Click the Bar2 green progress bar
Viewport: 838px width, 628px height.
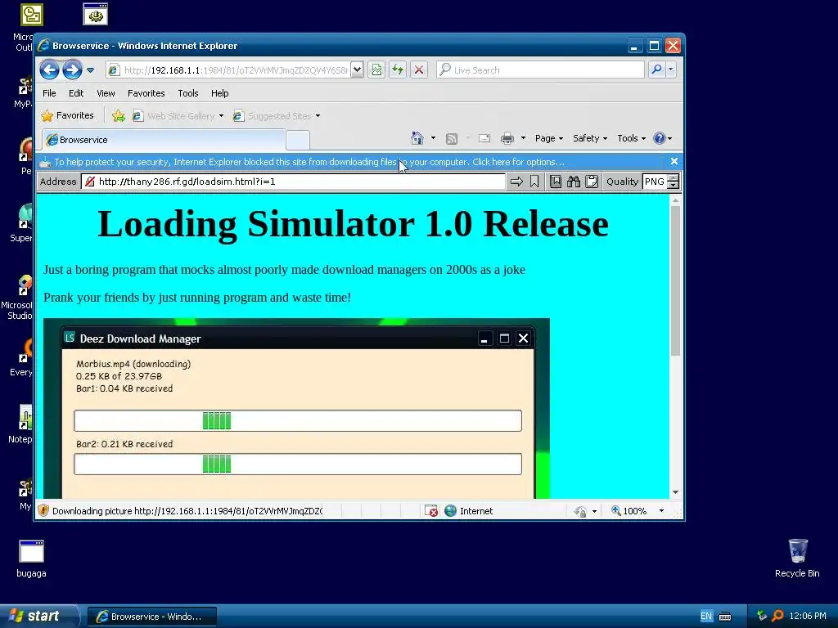(x=298, y=464)
